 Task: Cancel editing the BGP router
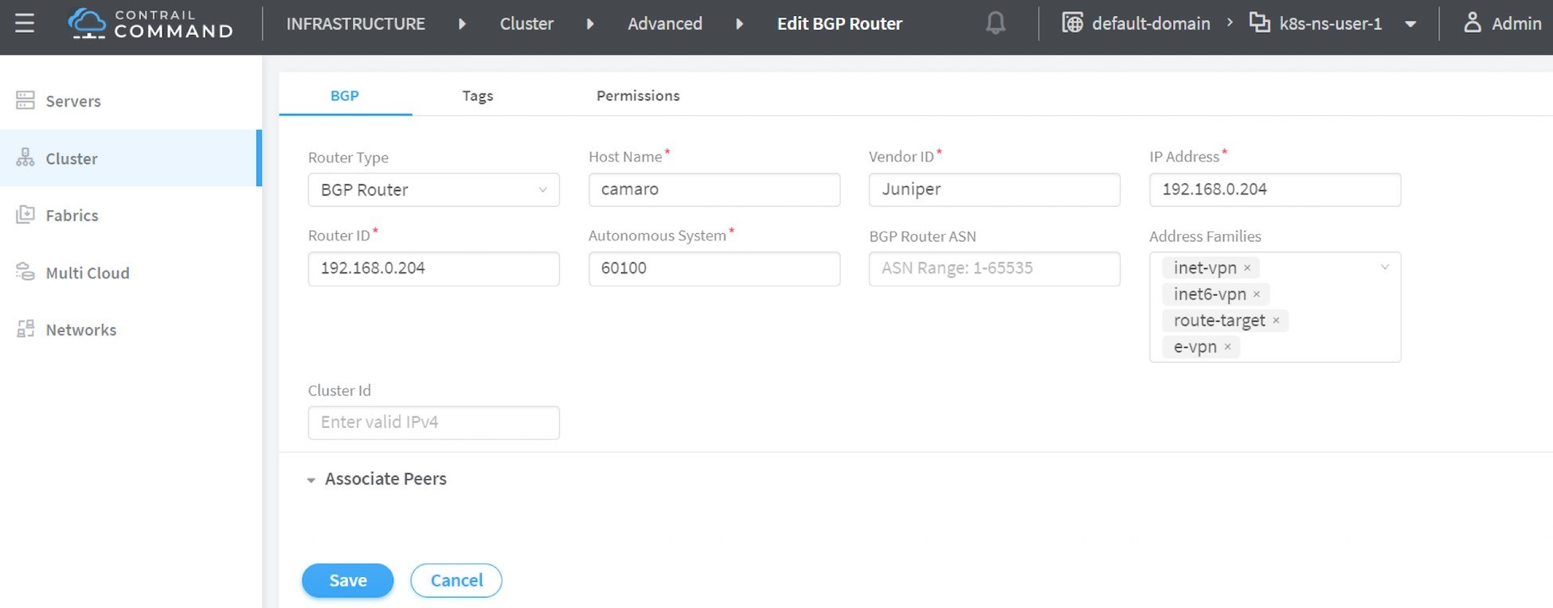[x=456, y=580]
